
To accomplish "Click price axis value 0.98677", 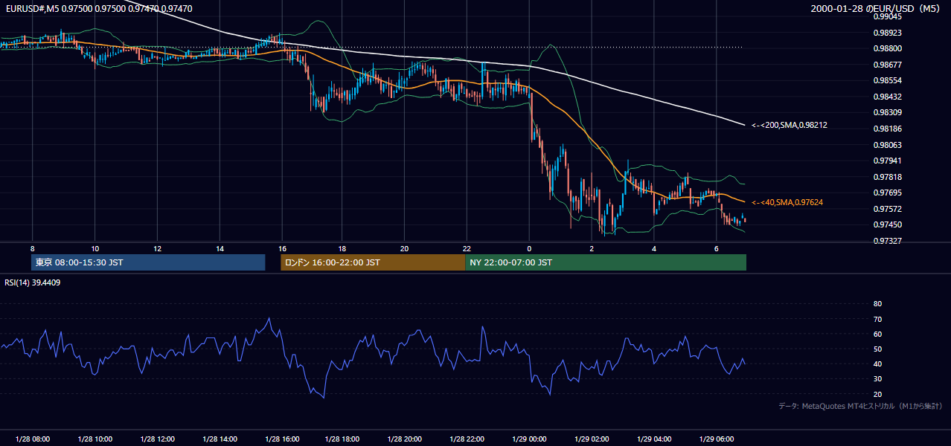I will click(x=888, y=65).
